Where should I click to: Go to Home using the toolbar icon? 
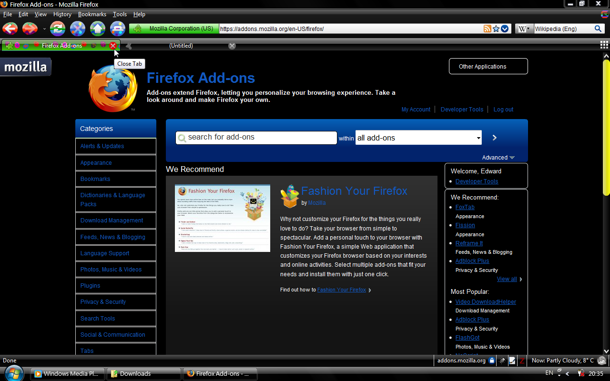click(x=98, y=29)
